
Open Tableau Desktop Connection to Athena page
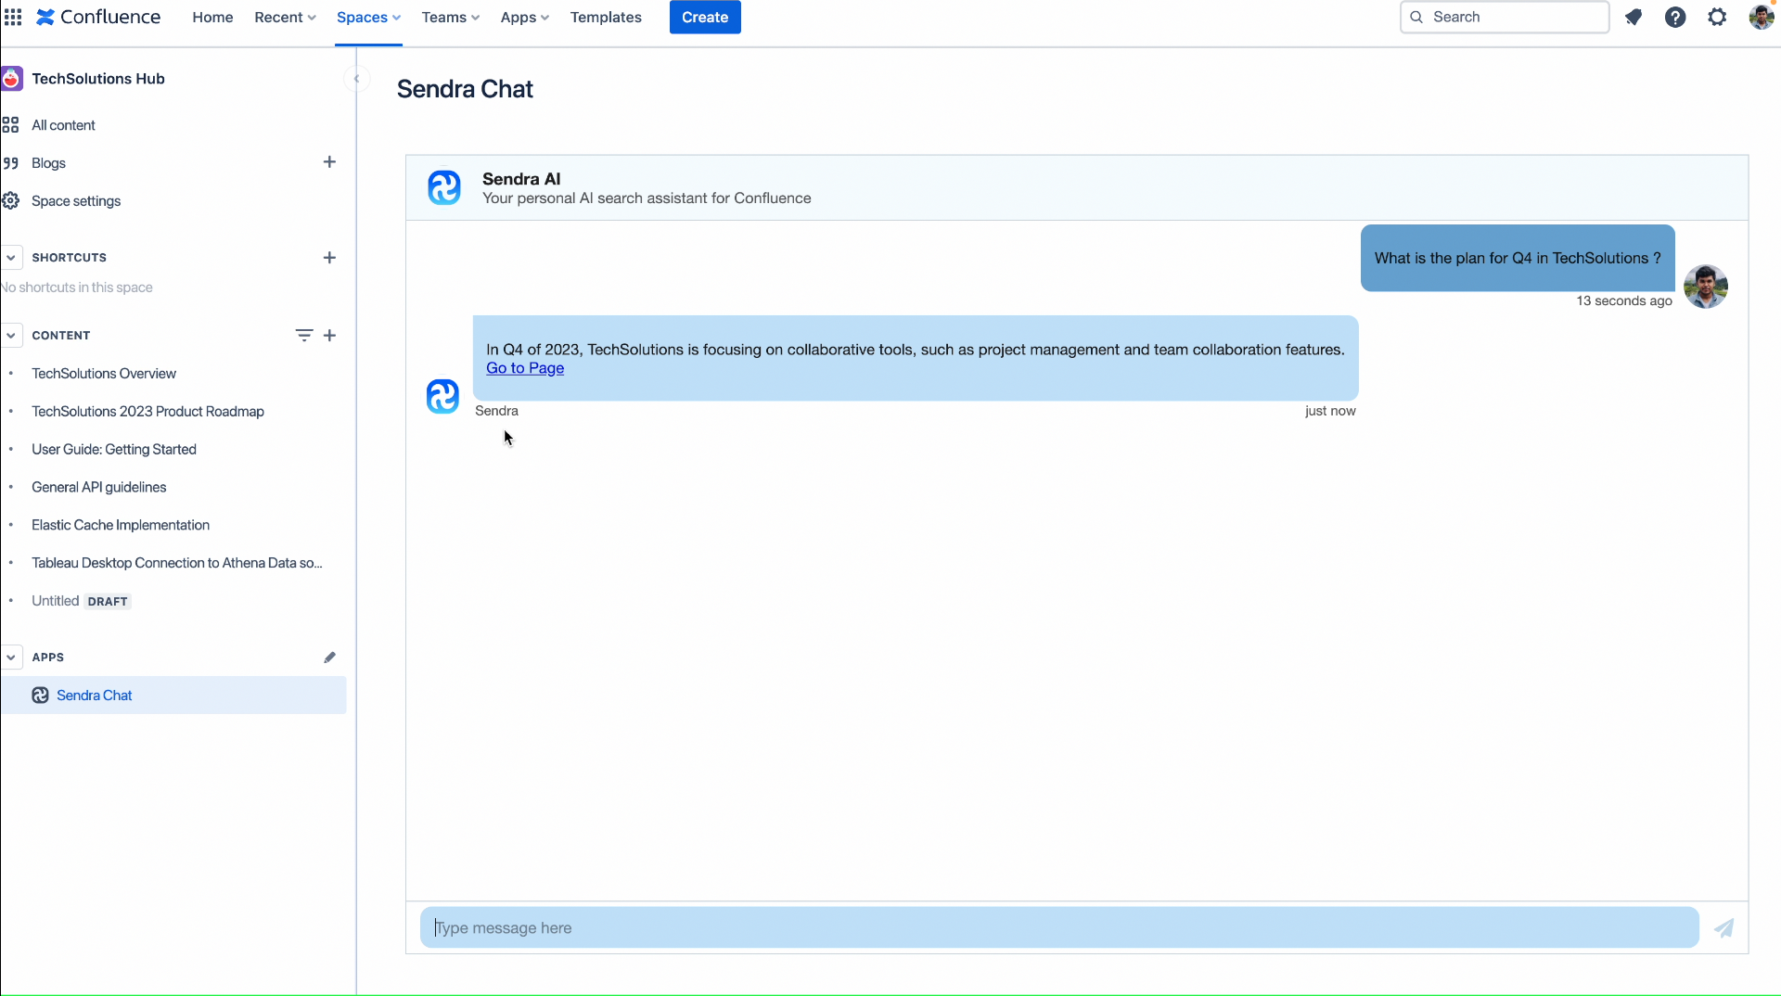click(177, 563)
